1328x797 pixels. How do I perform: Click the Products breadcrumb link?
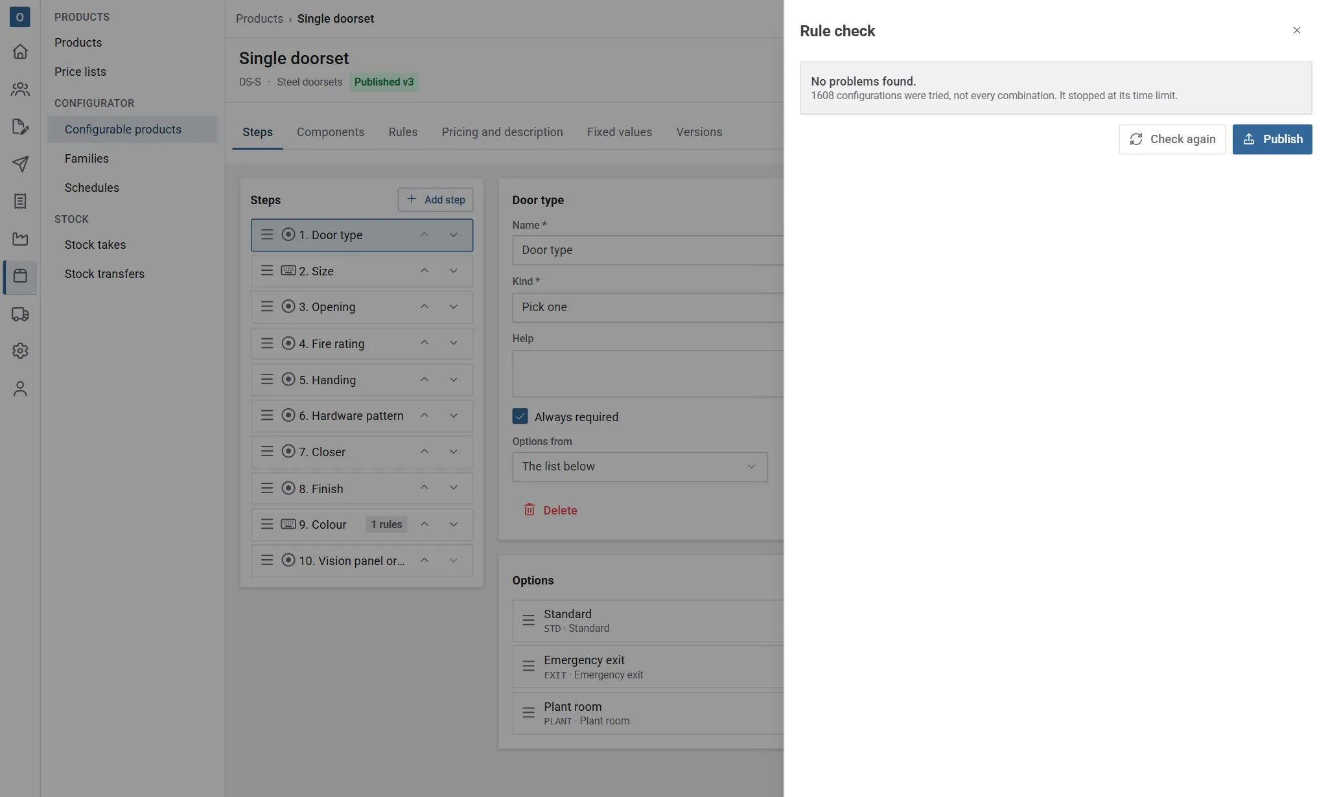259,19
